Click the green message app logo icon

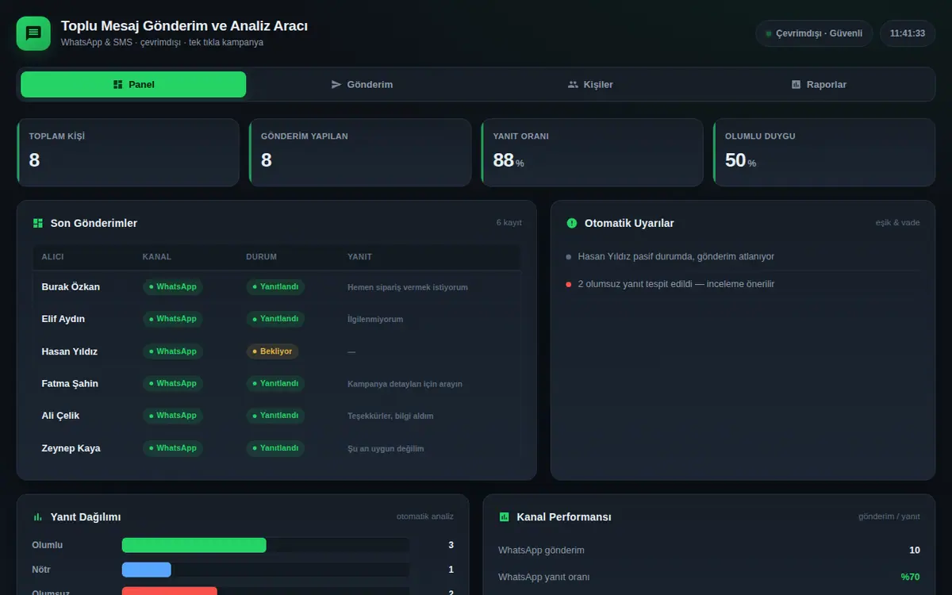pos(33,33)
